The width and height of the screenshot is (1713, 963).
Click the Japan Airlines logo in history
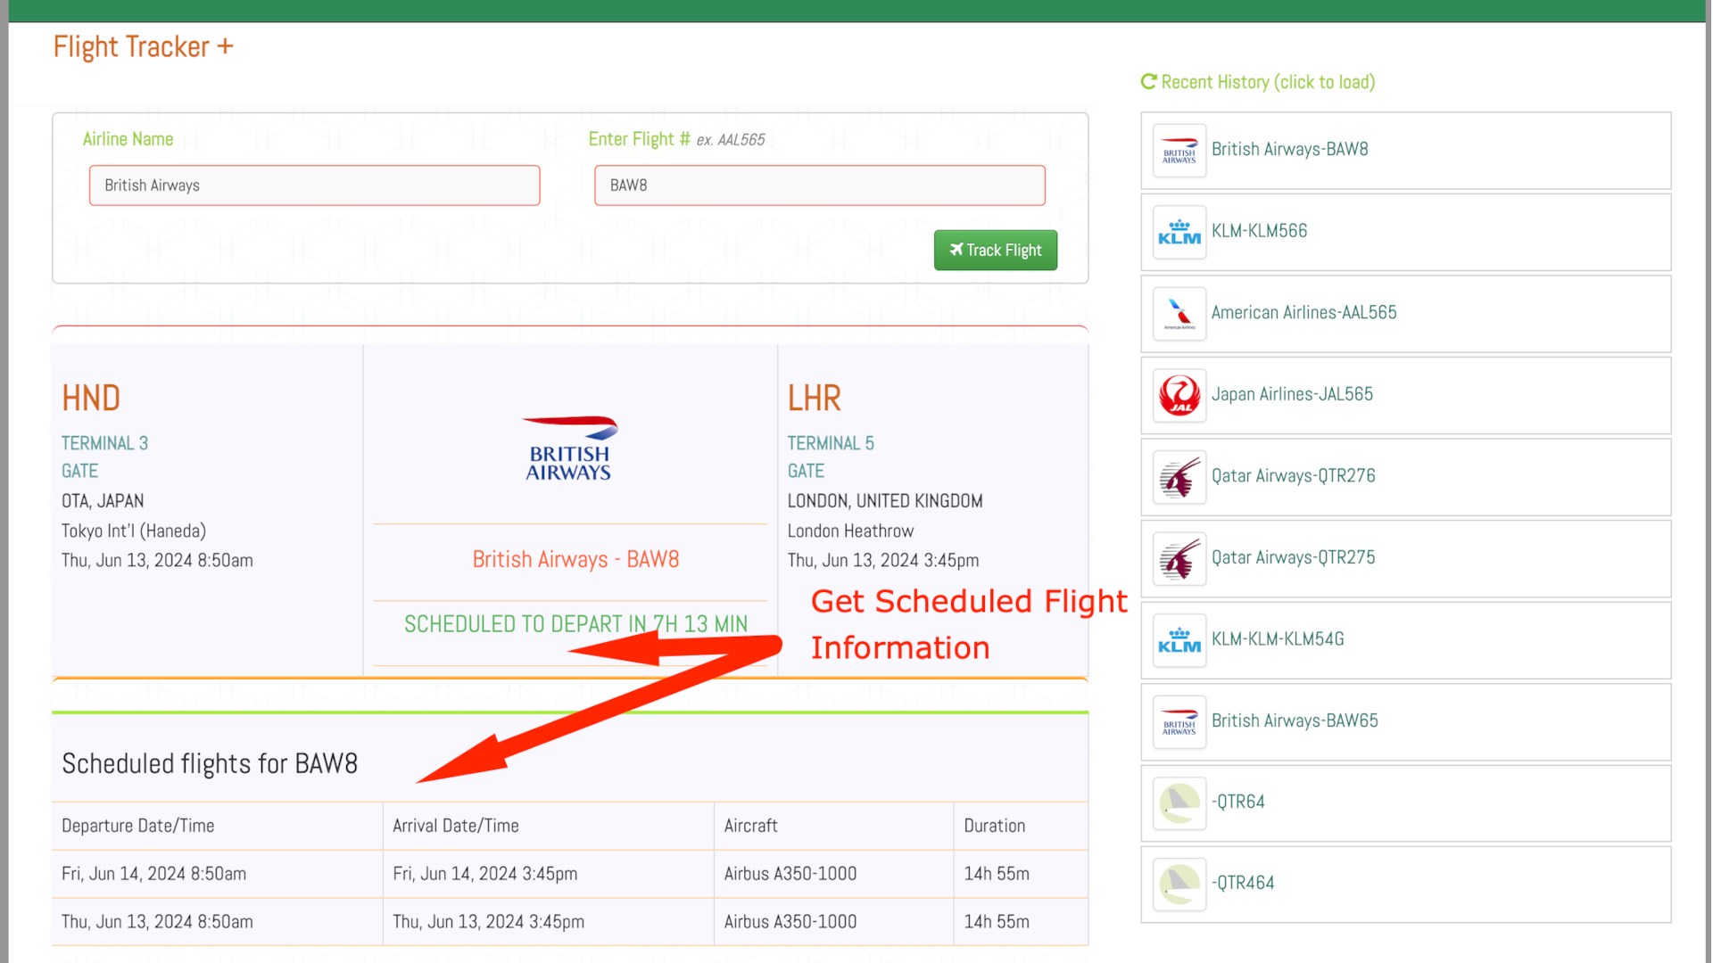[x=1179, y=396]
